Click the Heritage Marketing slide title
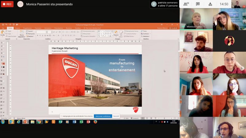Viewport: 246px width, 138px height. click(65, 48)
